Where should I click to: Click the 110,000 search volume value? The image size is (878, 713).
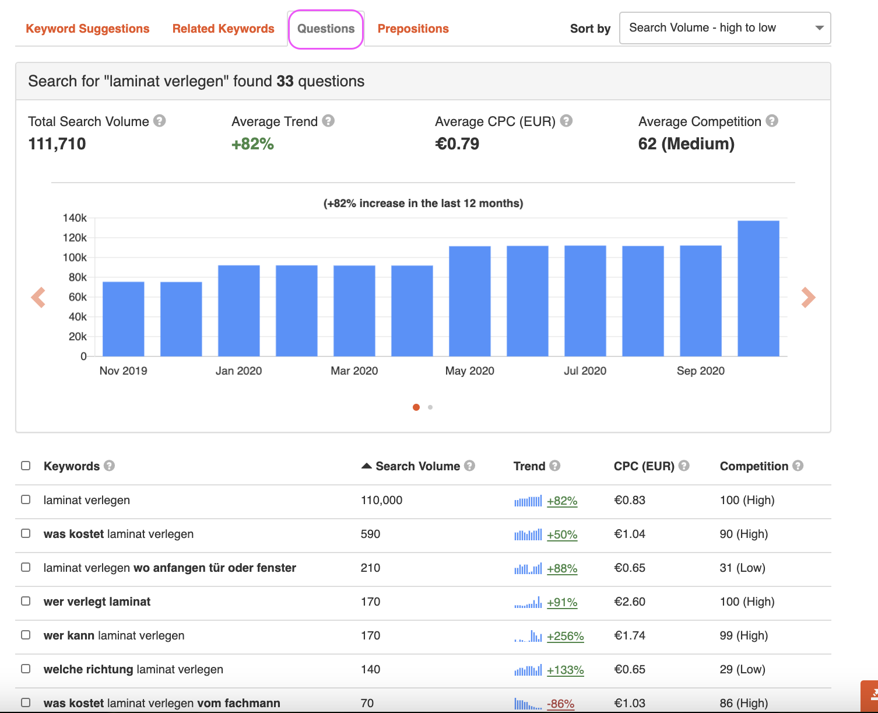click(382, 500)
